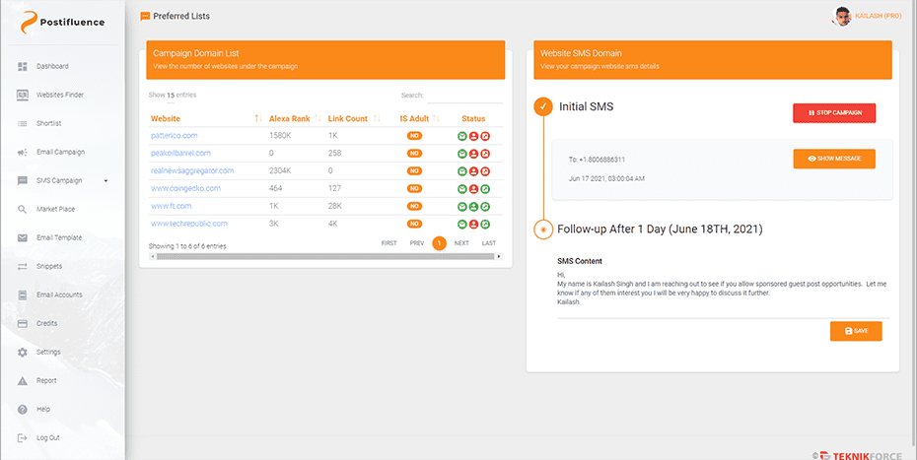Click the Snippets arrows icon
Viewport: 917px width, 460px height.
pyautogui.click(x=23, y=266)
